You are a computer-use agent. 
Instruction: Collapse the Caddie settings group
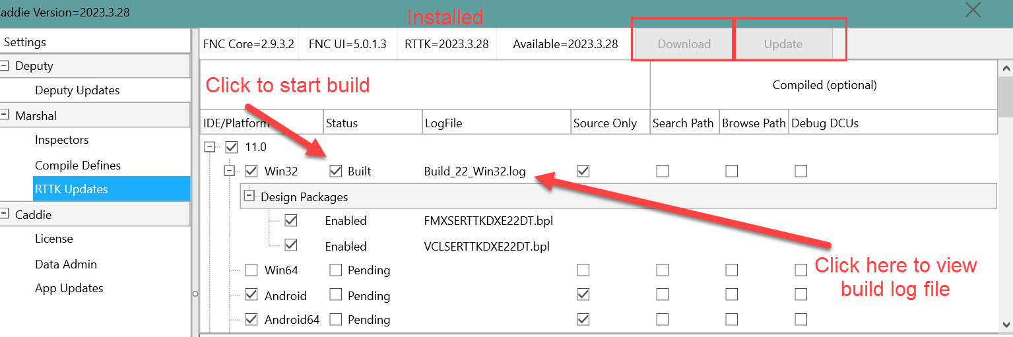[5, 215]
